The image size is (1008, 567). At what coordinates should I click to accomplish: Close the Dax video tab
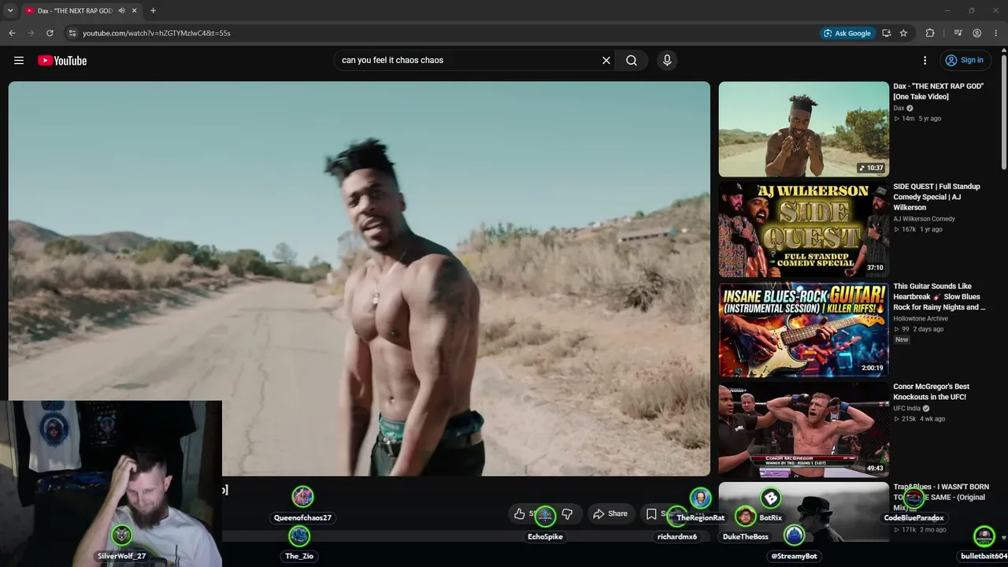[x=135, y=11]
